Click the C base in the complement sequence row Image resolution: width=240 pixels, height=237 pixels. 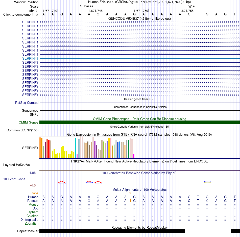pos(189,14)
